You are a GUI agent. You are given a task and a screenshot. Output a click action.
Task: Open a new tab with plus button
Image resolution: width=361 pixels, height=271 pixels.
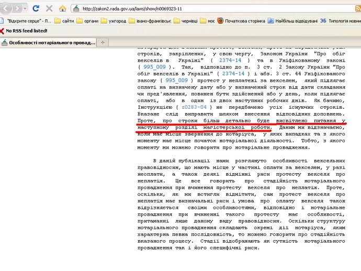click(x=103, y=42)
